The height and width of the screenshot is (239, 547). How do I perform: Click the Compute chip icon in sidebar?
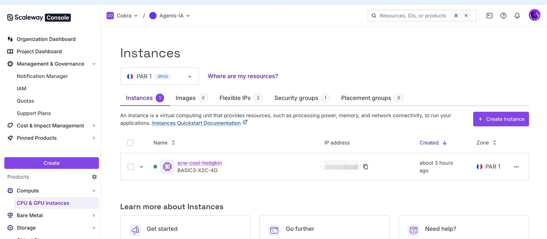10,191
